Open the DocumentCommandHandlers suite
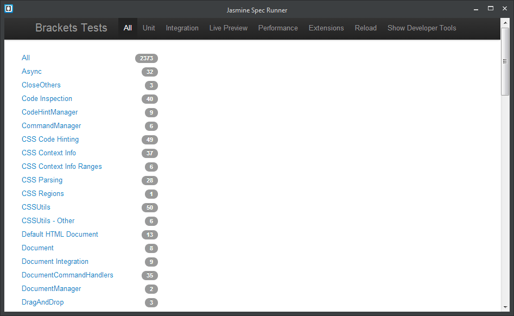This screenshot has height=316, width=514. pyautogui.click(x=67, y=275)
